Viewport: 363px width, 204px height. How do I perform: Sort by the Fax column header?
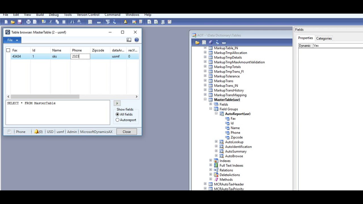click(x=21, y=50)
